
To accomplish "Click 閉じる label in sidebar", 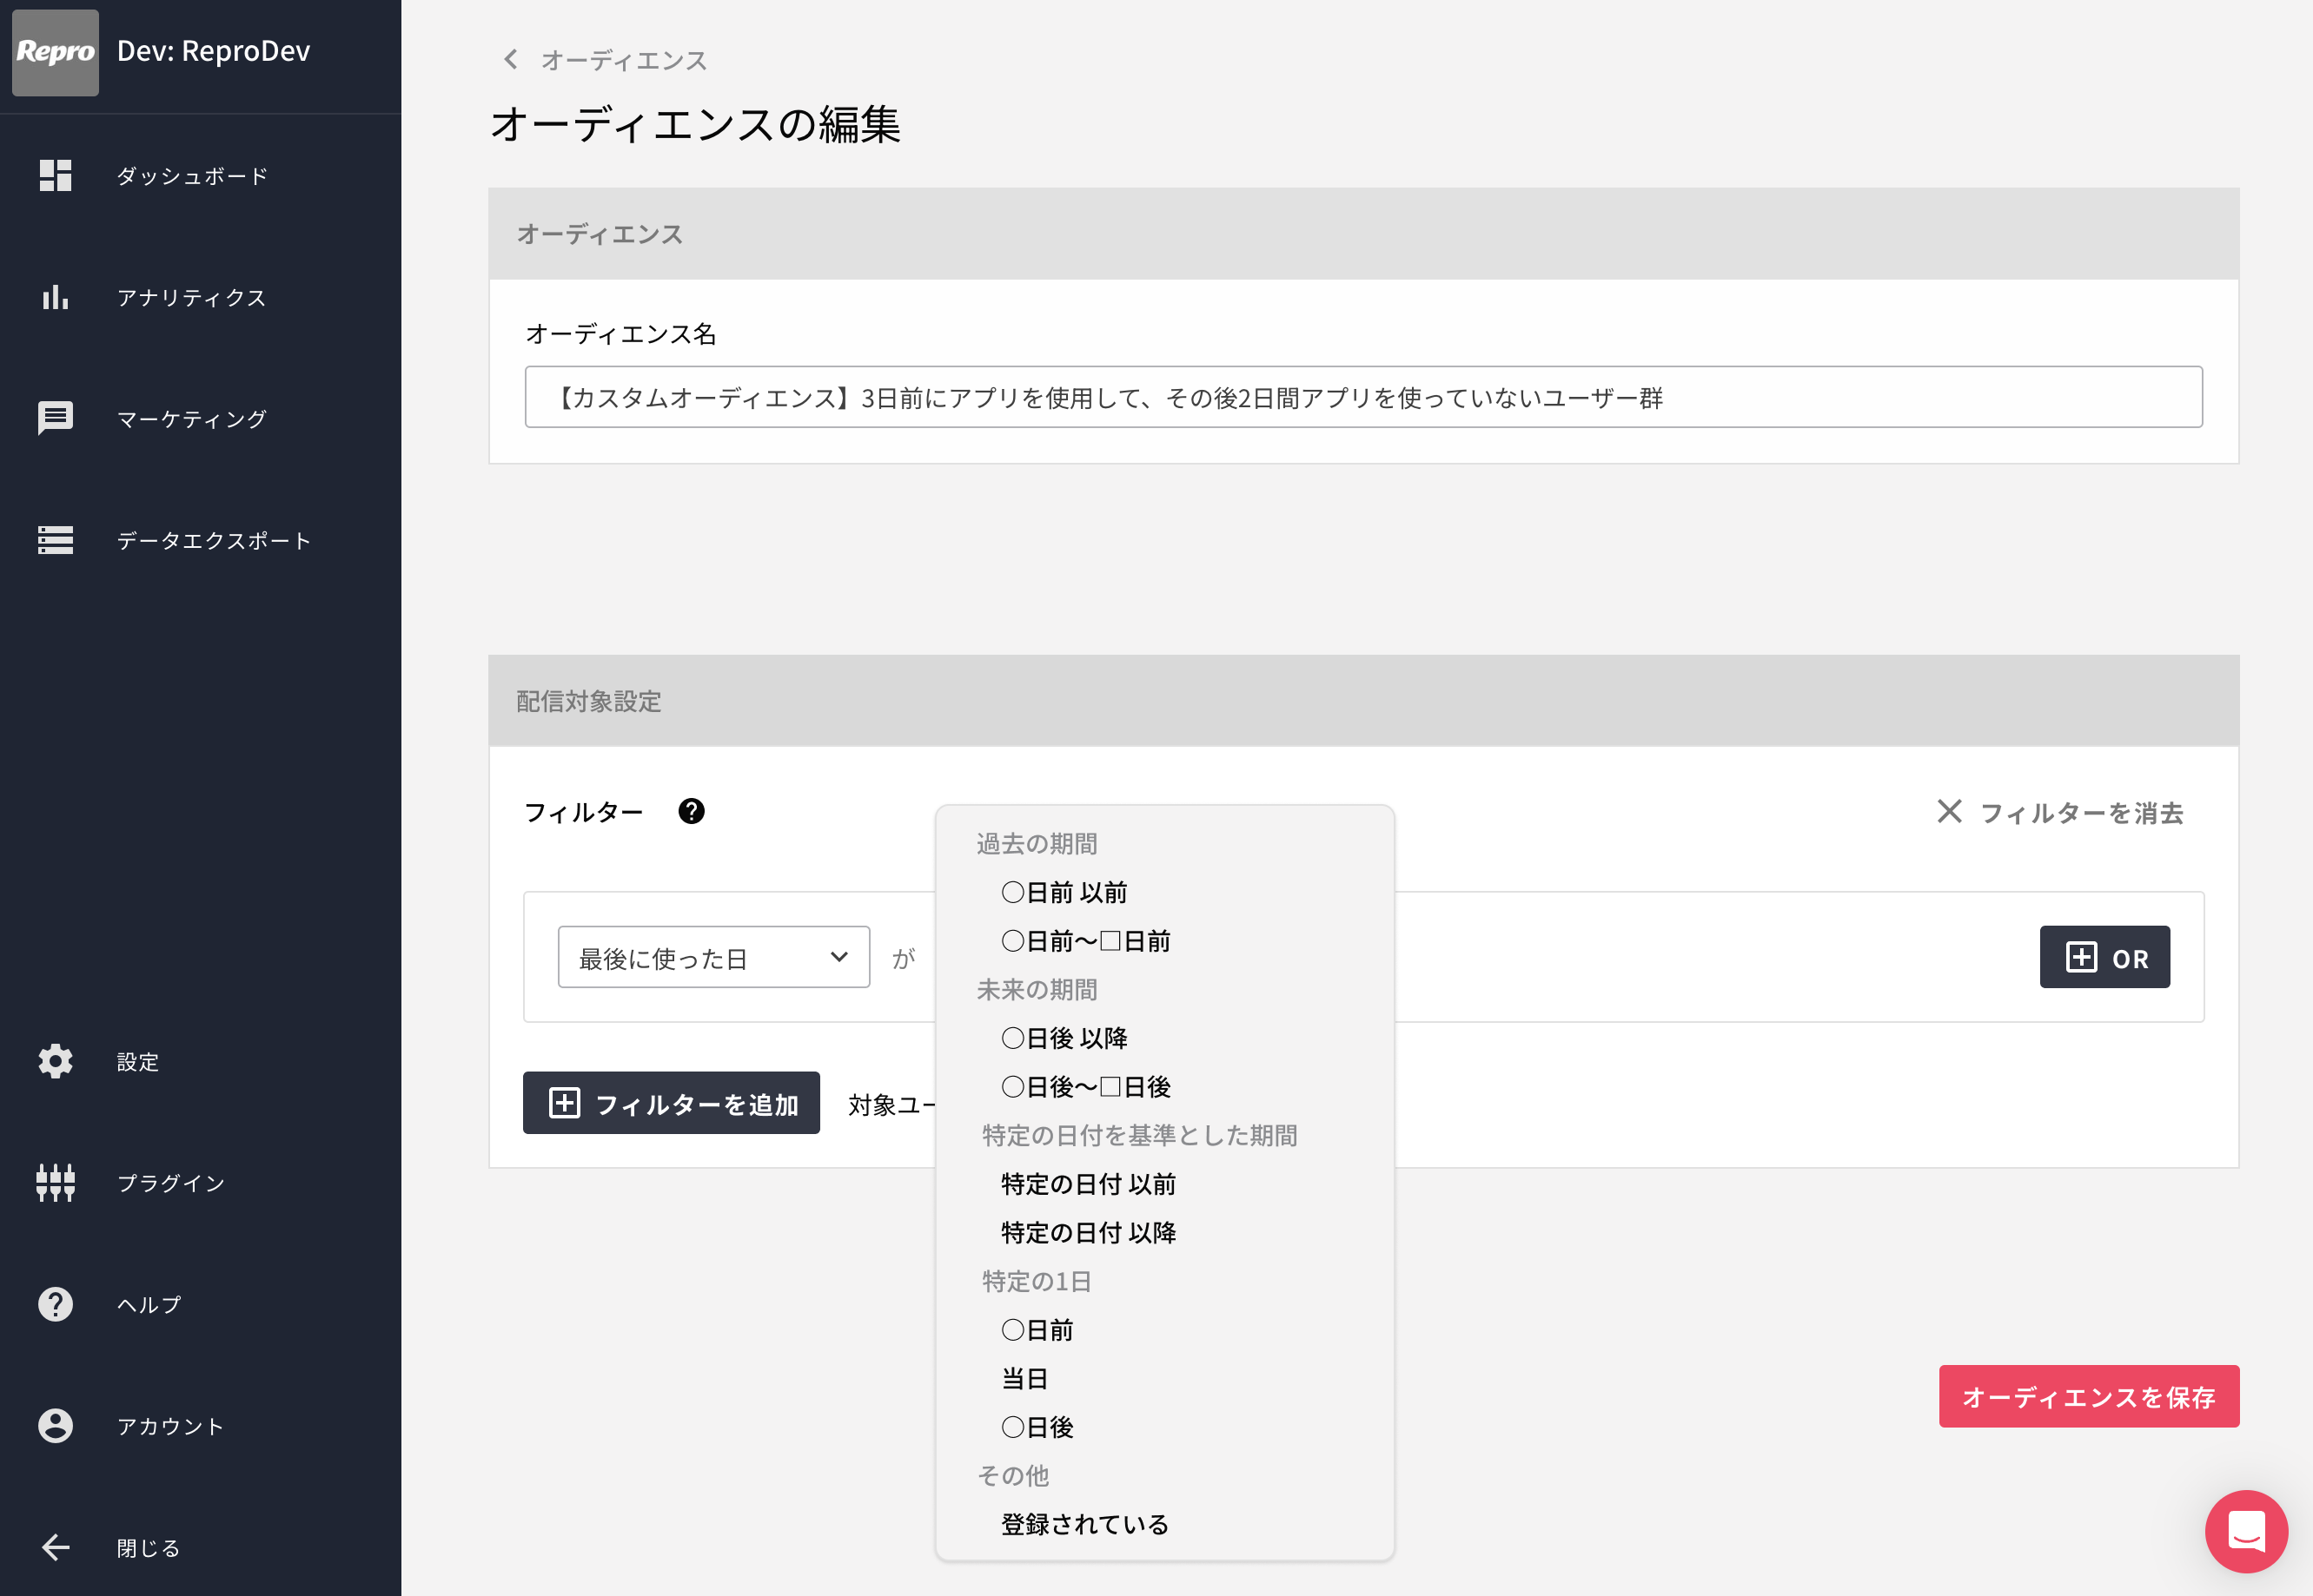I will click(x=148, y=1548).
